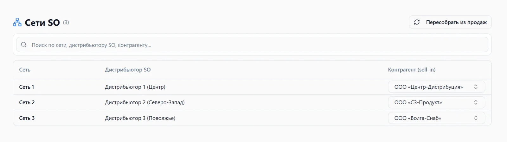The width and height of the screenshot is (507, 142).
Task: Focus the search field for networks
Action: 252,45
